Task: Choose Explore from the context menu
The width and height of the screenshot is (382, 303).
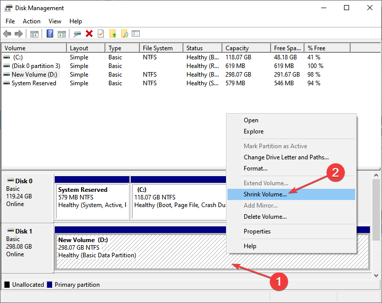Action: pos(291,131)
